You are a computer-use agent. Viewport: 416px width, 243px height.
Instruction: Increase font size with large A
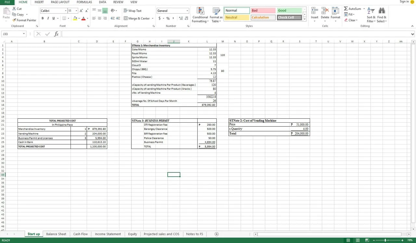pos(81,11)
